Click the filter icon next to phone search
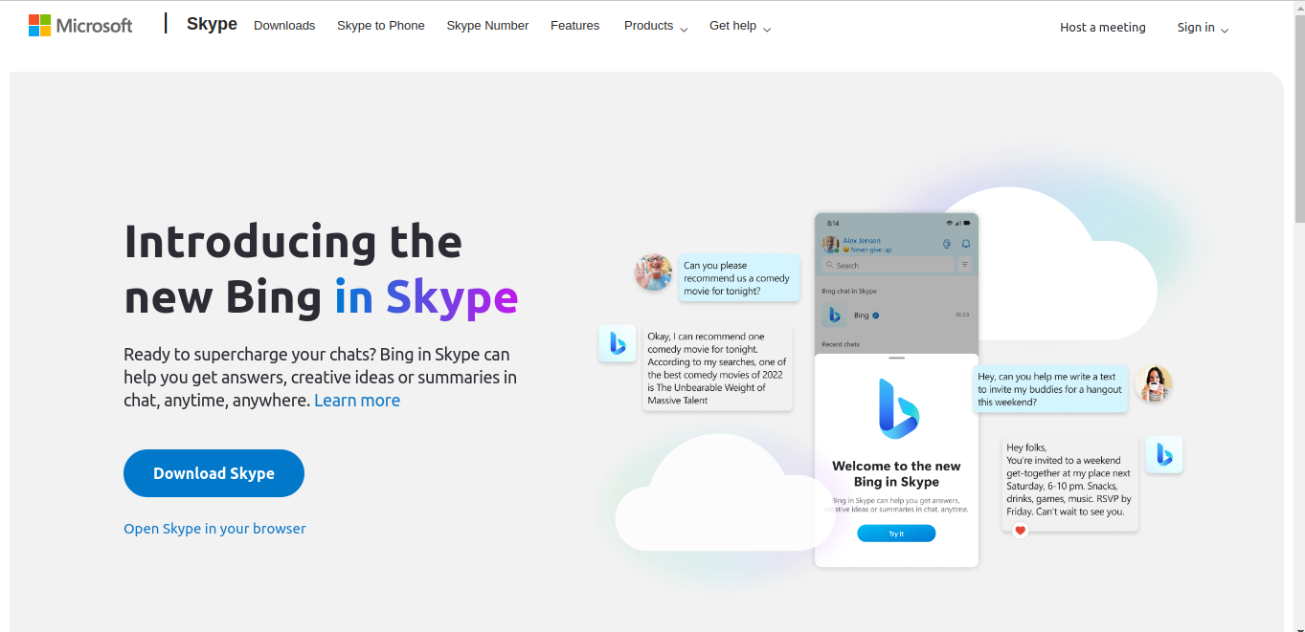Screen dimensions: 1305x632 [964, 265]
